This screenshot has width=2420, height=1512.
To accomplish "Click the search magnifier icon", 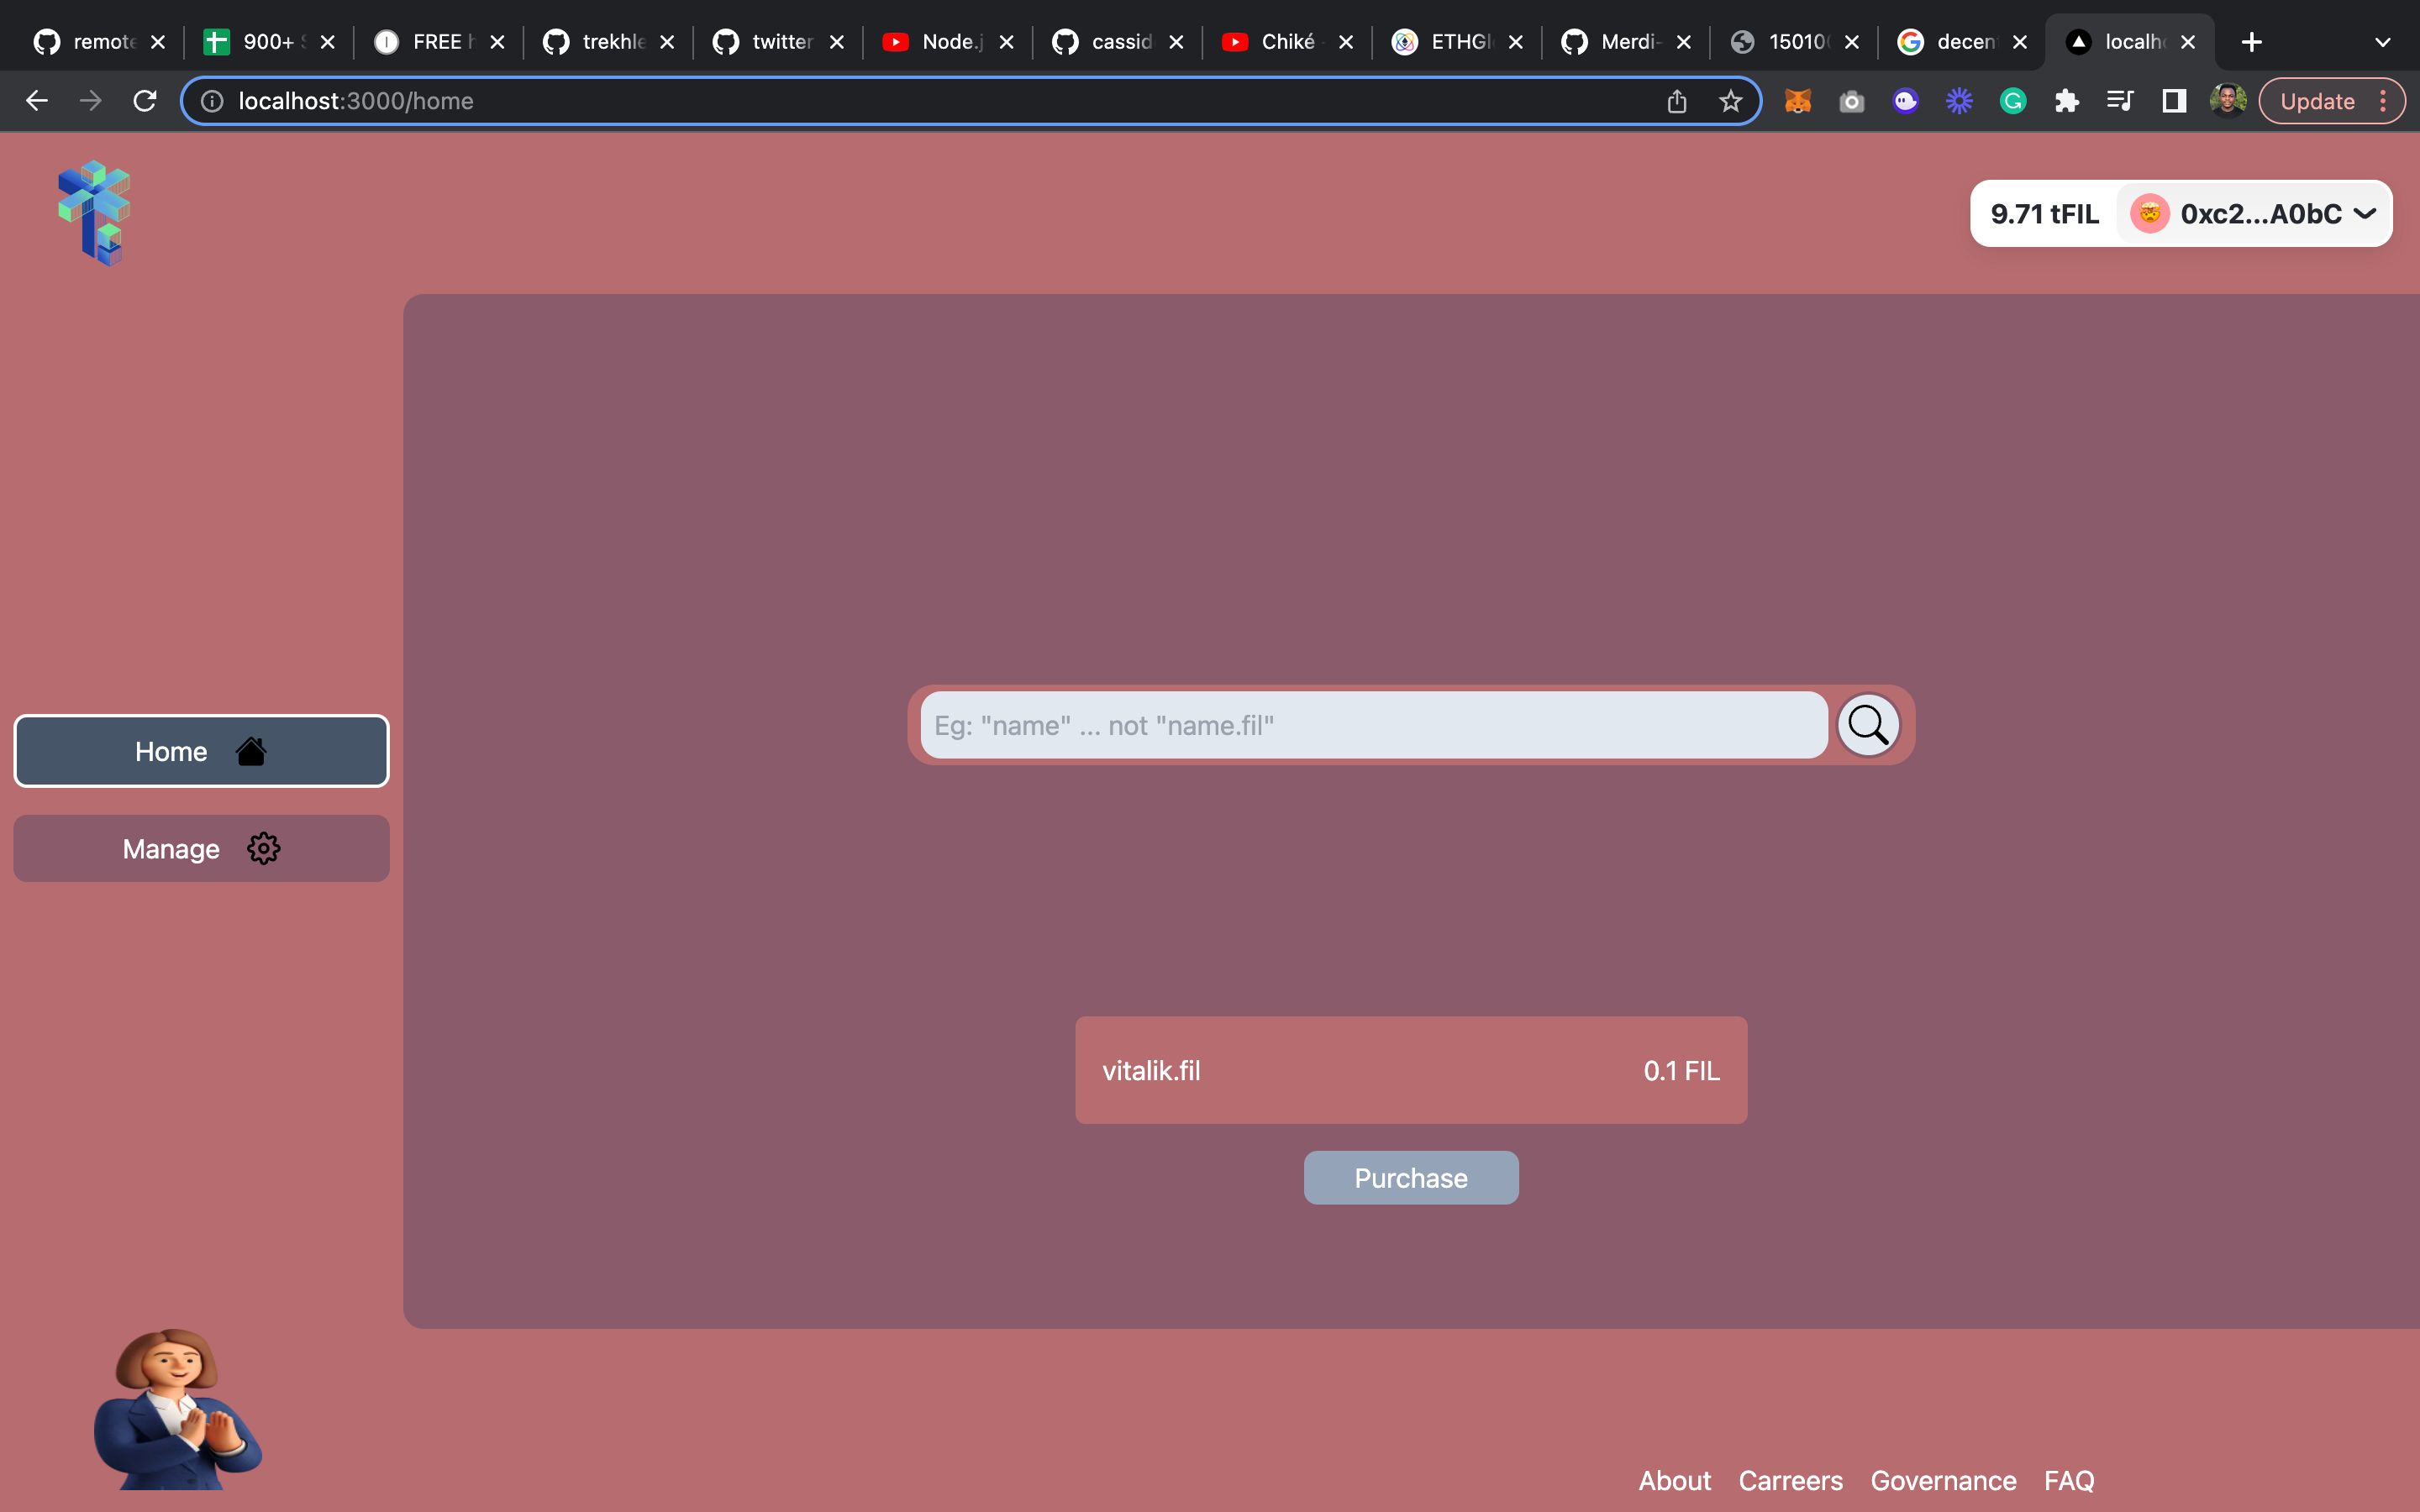I will 1866,723.
